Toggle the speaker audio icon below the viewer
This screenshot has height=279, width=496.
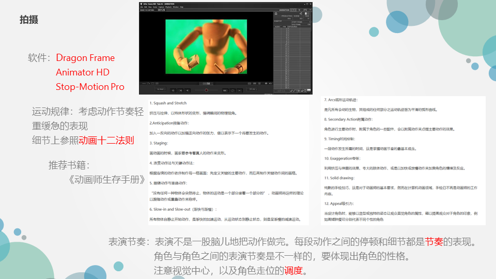270,84
